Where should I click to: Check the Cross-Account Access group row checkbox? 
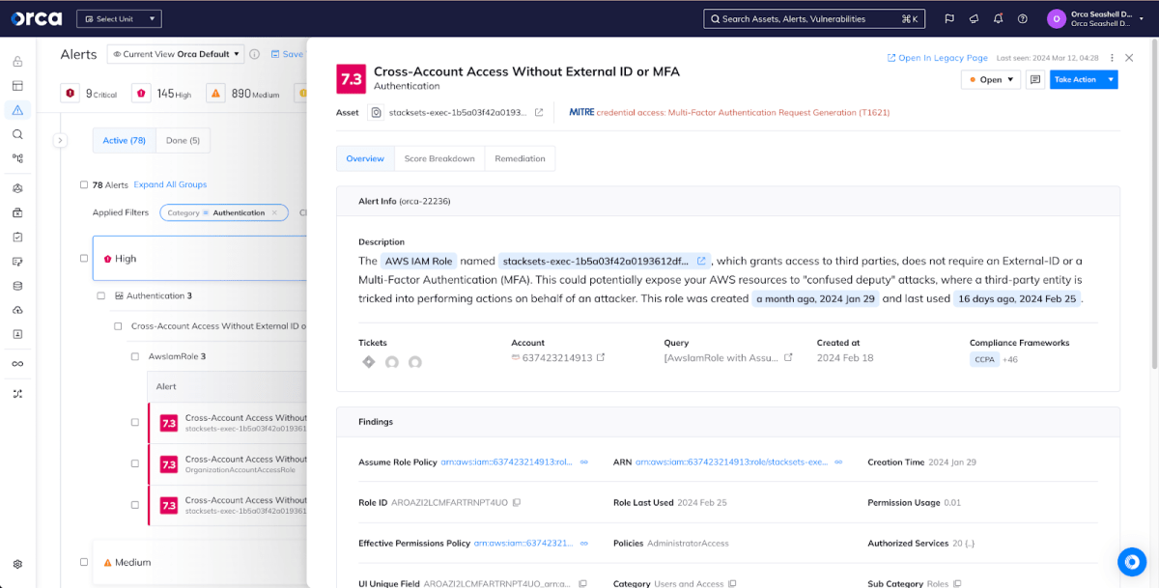tap(118, 326)
